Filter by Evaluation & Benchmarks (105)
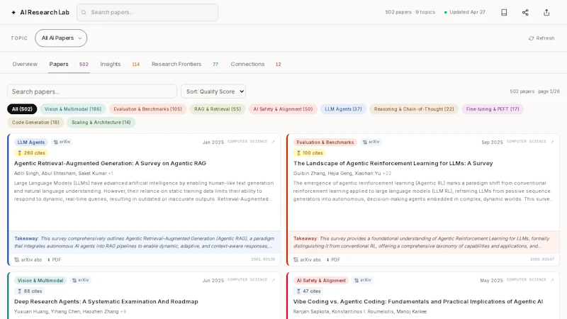The image size is (567, 319). pos(148,109)
